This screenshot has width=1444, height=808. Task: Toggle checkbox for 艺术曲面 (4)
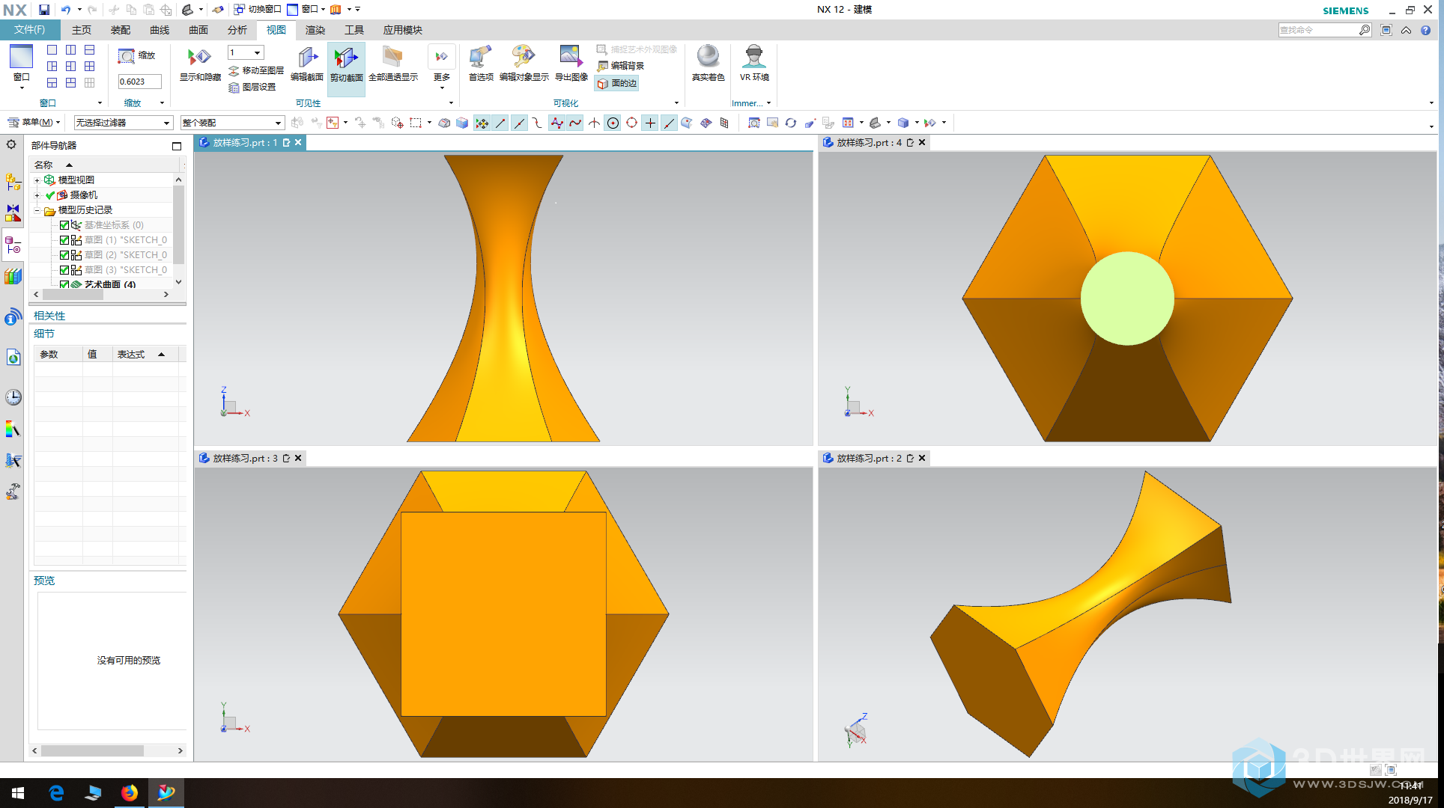point(64,285)
